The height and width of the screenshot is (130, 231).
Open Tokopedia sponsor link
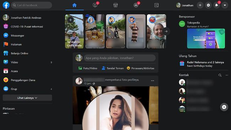point(193,22)
